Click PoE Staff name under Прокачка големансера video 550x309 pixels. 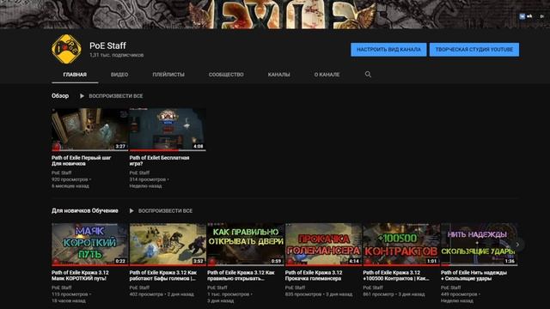point(295,288)
